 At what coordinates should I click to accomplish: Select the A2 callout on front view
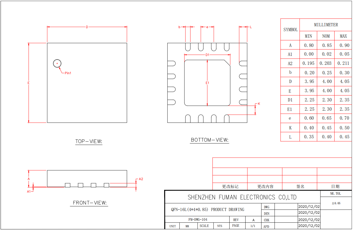coord(140,179)
